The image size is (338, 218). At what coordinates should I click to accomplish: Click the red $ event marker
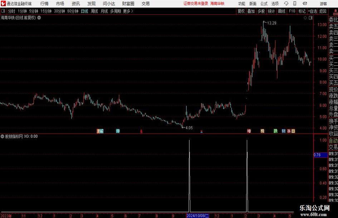coord(141,131)
